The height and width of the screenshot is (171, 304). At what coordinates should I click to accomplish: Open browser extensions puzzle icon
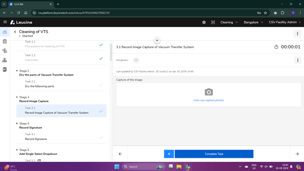point(282,13)
